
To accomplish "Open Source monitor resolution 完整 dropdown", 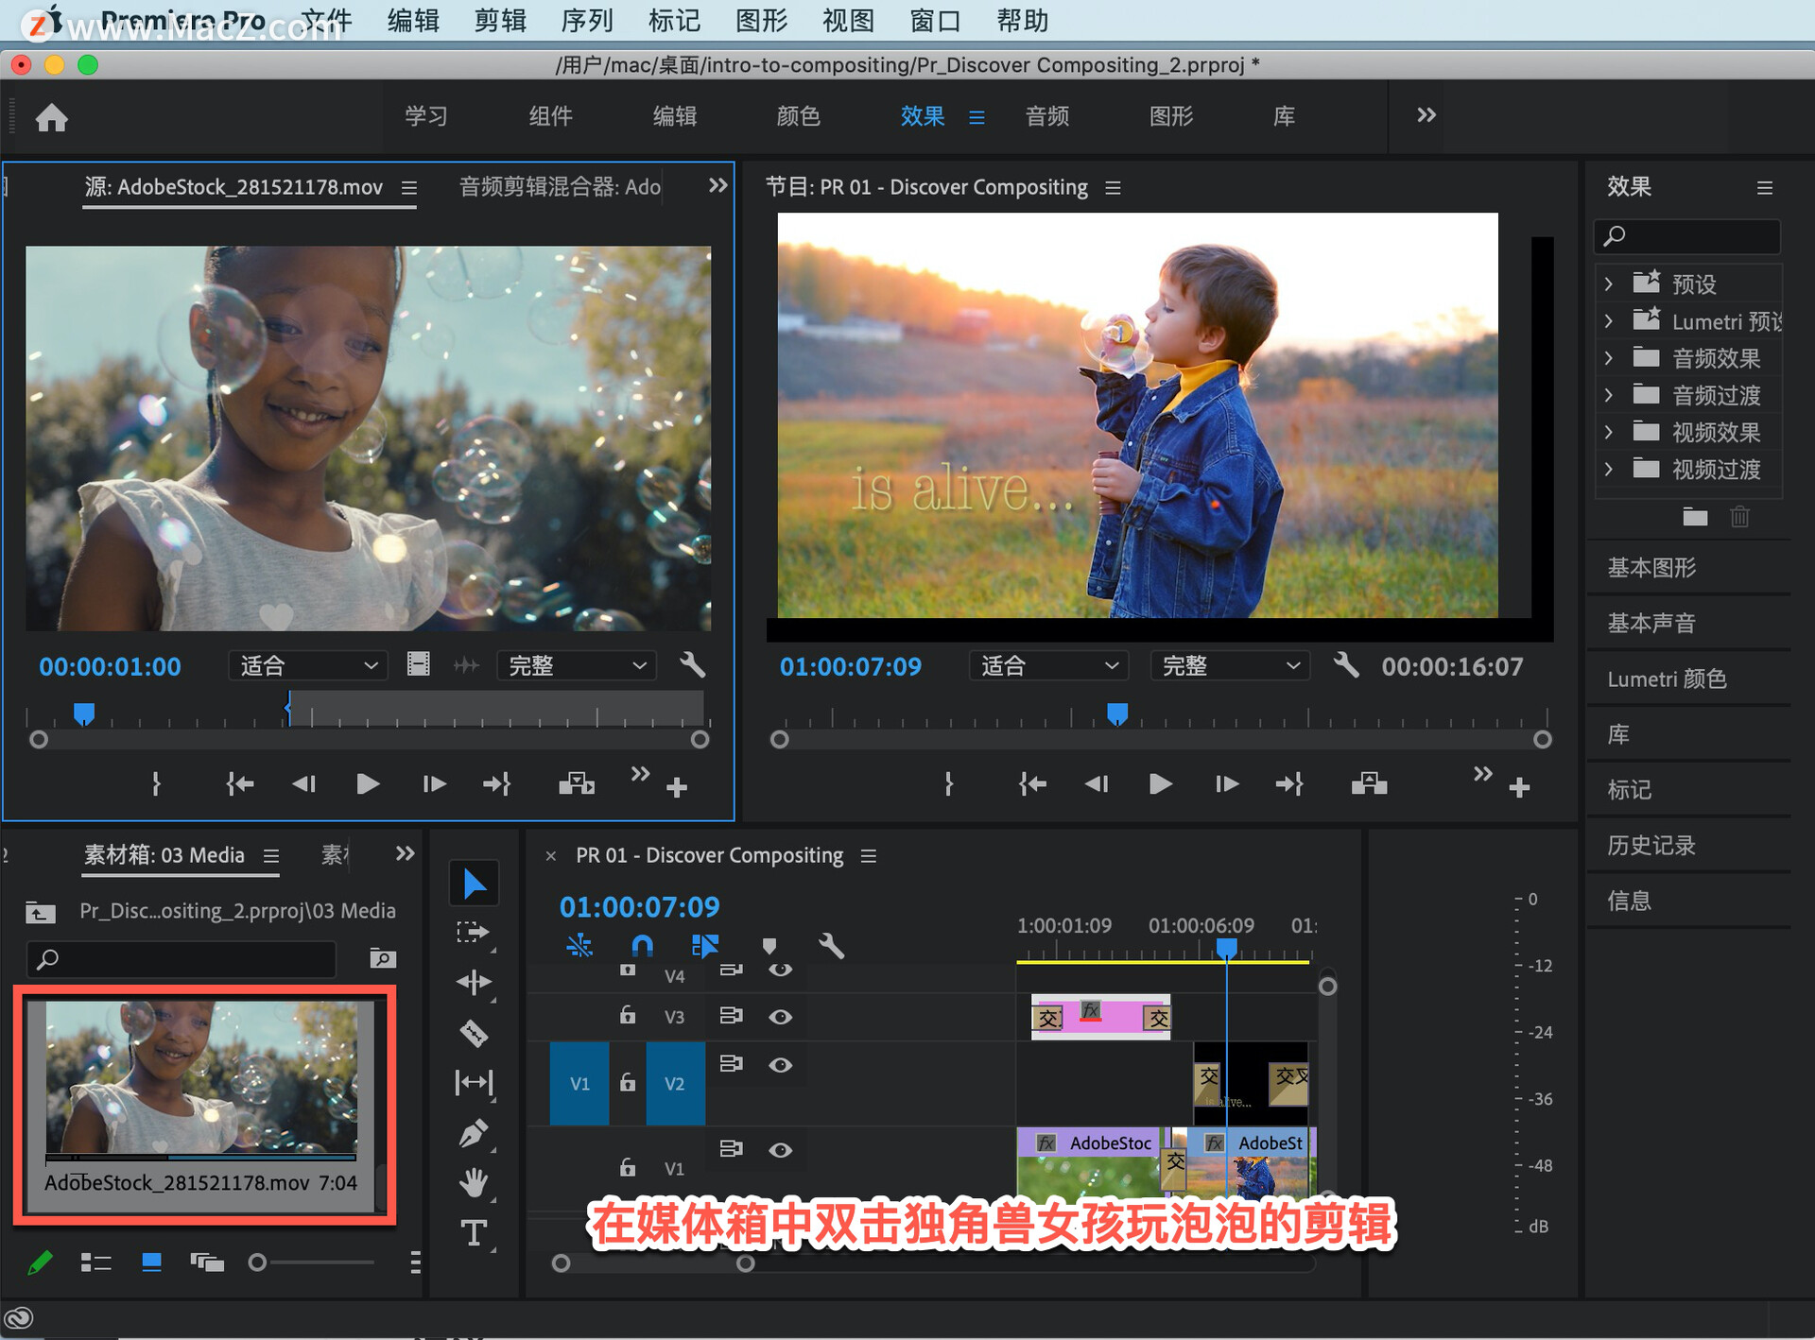I will tap(577, 665).
